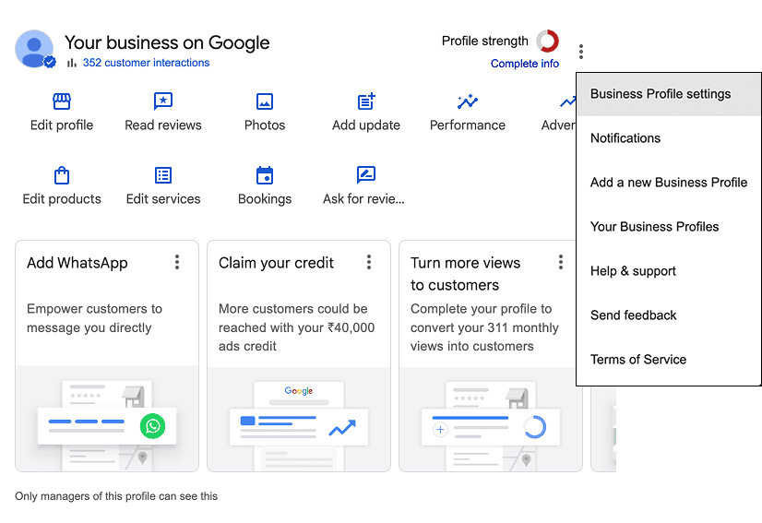Viewport: 762px width, 523px height.
Task: Click Empower customers to message you directly
Action: (x=94, y=318)
